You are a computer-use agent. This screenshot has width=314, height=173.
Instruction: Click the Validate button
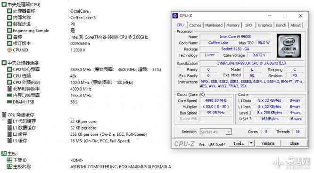[268, 143]
